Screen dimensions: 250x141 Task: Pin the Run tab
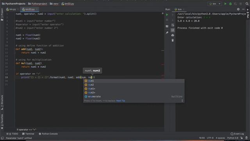pyautogui.click(x=167, y=33)
